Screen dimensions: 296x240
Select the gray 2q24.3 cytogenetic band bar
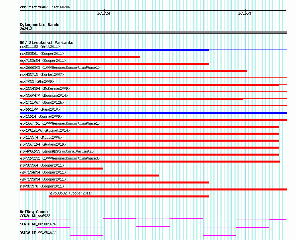pos(153,32)
